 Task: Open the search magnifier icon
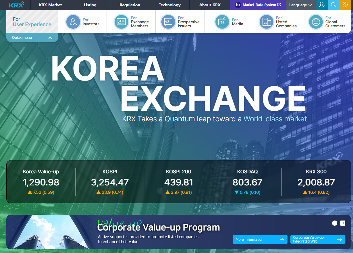click(333, 5)
